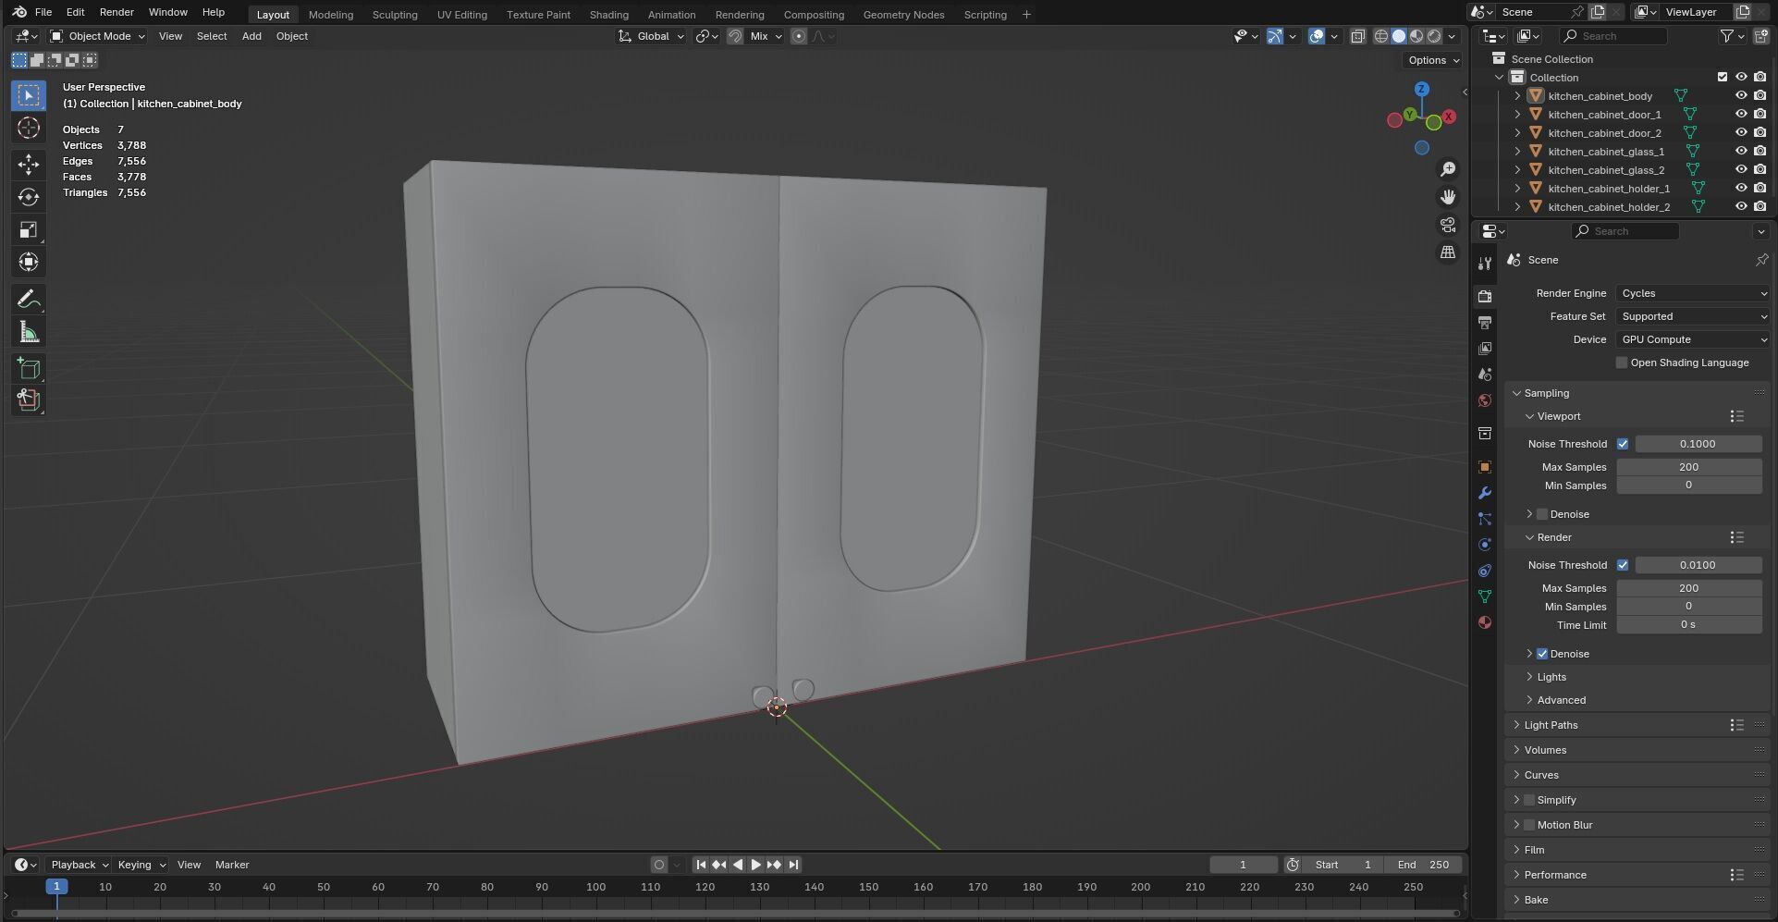Image resolution: width=1778 pixels, height=922 pixels.
Task: Open the File menu
Action: (x=43, y=12)
